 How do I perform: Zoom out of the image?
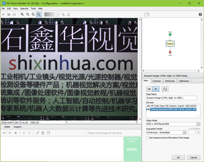click(x=28, y=14)
